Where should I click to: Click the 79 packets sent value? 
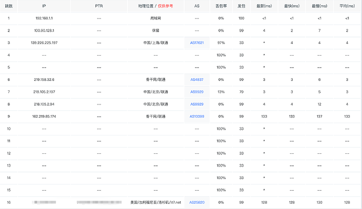[241, 92]
